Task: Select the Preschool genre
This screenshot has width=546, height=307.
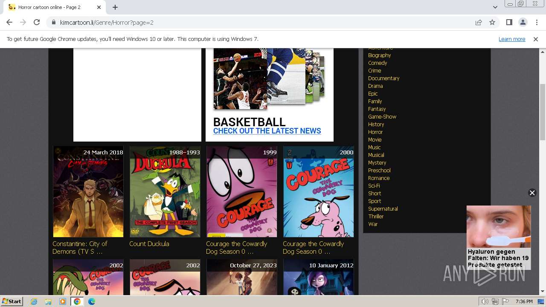Action: (379, 170)
